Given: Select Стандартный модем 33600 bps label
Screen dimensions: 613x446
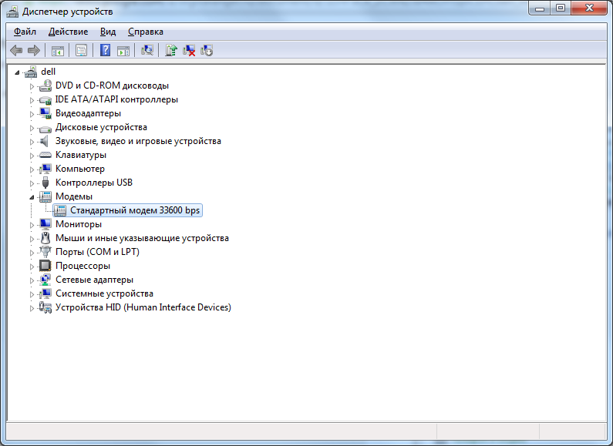Looking at the screenshot, I should pyautogui.click(x=135, y=210).
